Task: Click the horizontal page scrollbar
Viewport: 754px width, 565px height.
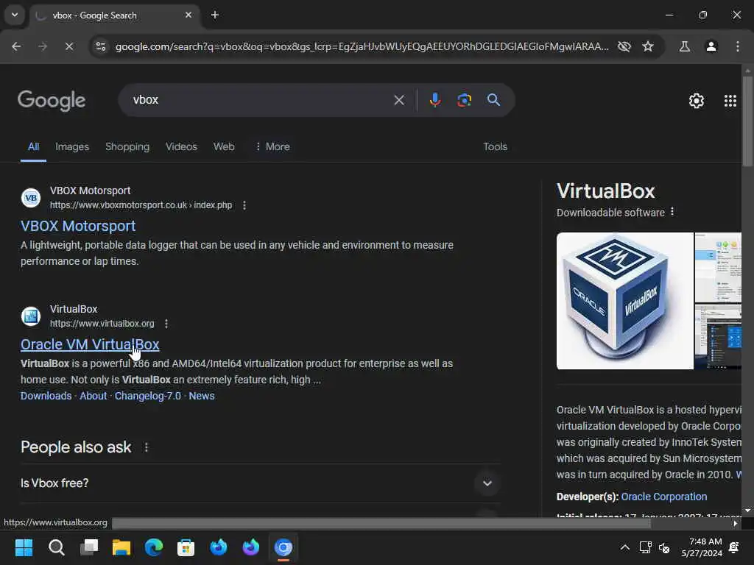Action: pyautogui.click(x=381, y=523)
